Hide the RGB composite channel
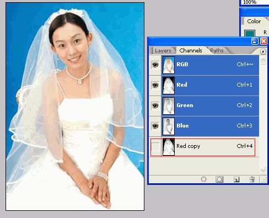Screen dimensions: 269x218 point(155,65)
